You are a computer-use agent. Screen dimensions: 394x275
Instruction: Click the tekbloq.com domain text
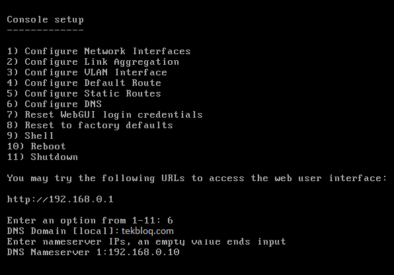[x=147, y=231]
